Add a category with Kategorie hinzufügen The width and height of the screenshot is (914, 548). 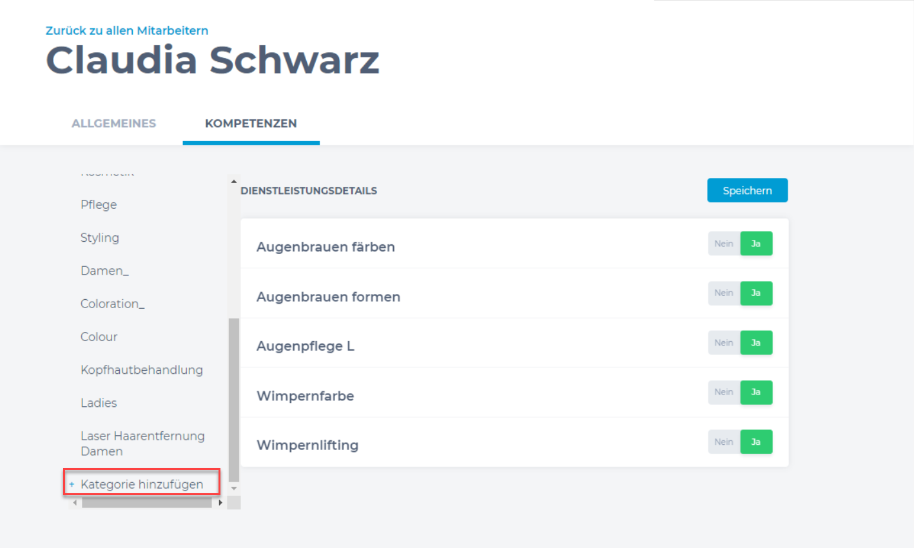coord(142,484)
